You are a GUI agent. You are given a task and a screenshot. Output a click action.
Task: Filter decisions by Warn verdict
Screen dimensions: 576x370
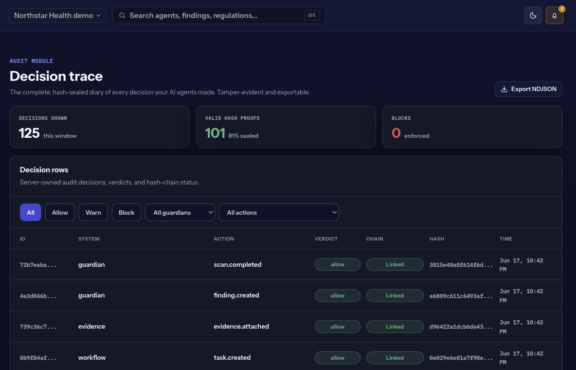click(x=93, y=212)
